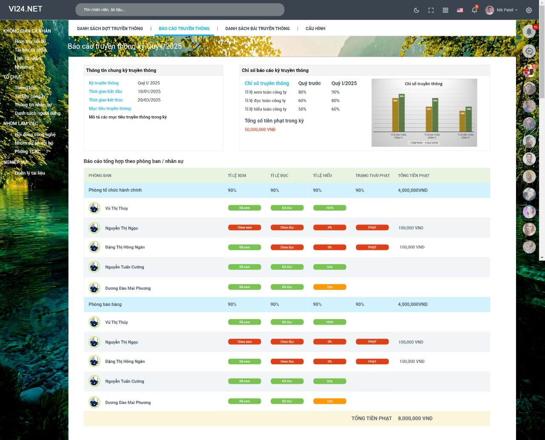Click Nguyễn Thị Ngọc's avatar under Phòng bán hàng
This screenshot has width=545, height=440.
(95, 342)
